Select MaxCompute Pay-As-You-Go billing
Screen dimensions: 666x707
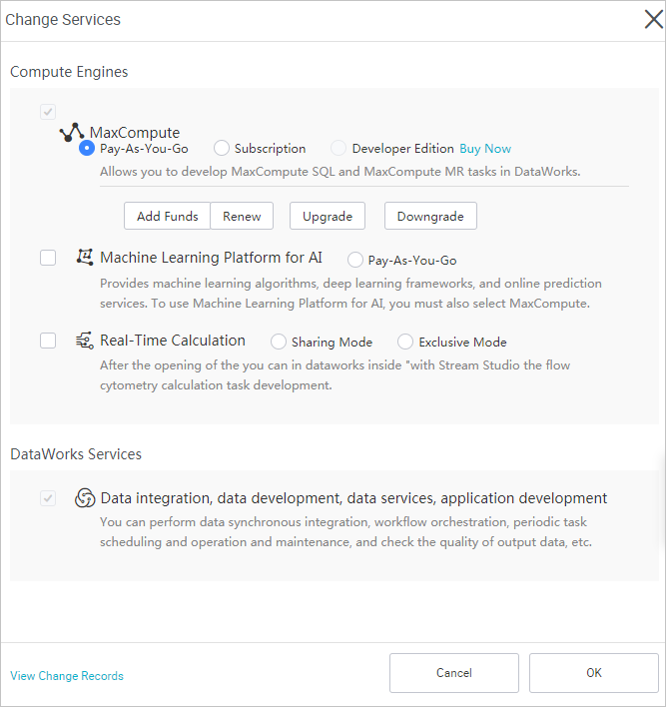coord(87,148)
